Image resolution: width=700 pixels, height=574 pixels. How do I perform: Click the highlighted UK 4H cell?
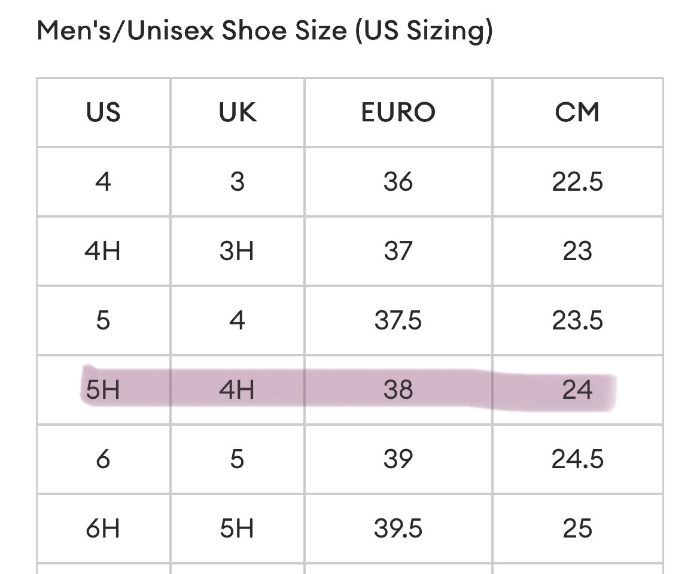coord(238,390)
